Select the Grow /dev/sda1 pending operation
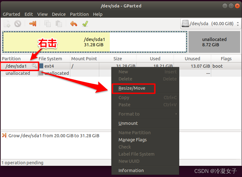 tap(54, 136)
